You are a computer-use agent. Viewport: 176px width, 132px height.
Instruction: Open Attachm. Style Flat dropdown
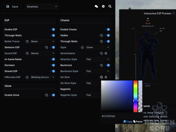click(97, 59)
